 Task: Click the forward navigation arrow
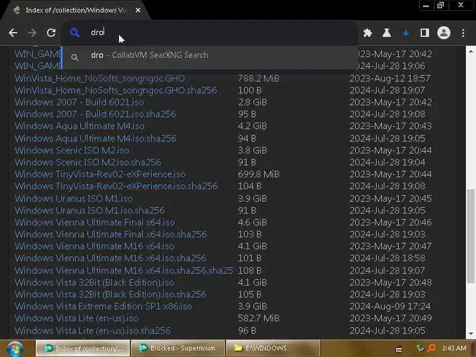(32, 33)
